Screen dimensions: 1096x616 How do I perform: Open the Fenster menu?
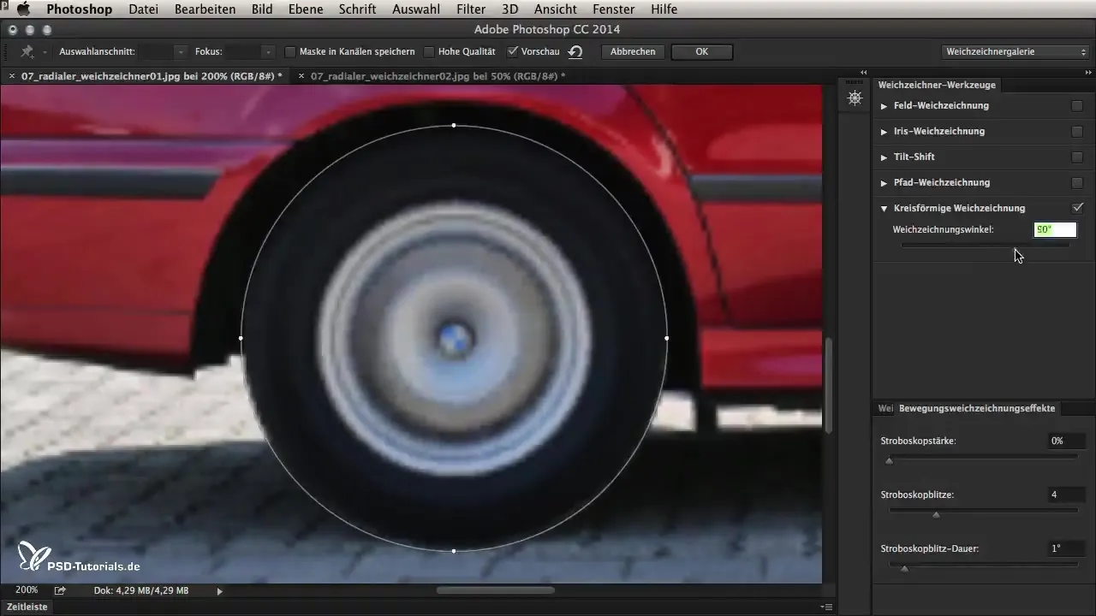[613, 9]
